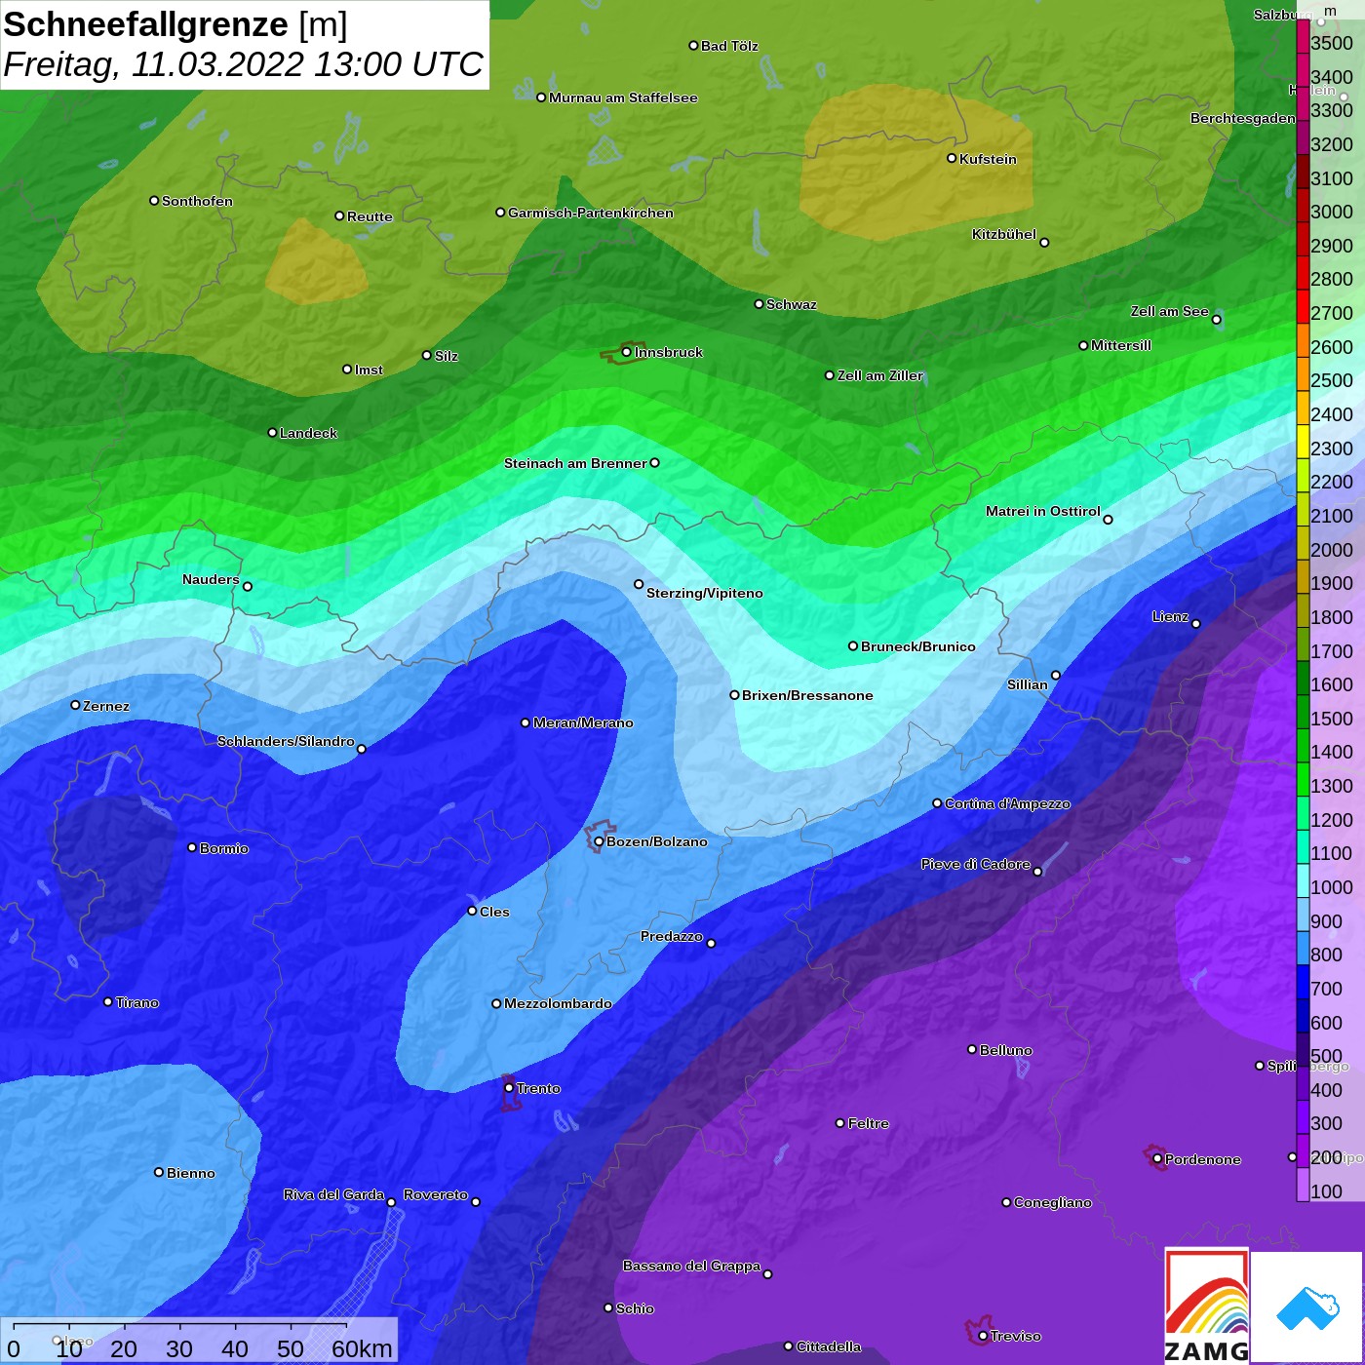Click the Kitzbühel location dot
This screenshot has width=1365, height=1365.
[1044, 243]
